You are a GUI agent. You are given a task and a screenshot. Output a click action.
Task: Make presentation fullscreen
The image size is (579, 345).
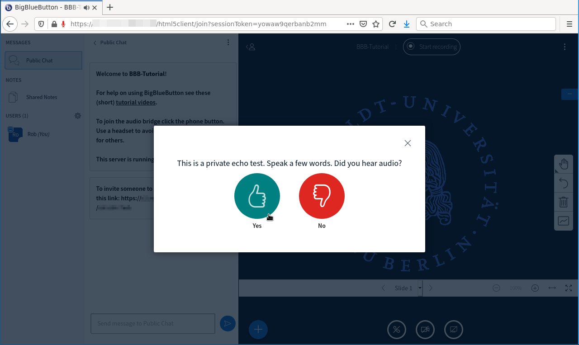tap(569, 288)
